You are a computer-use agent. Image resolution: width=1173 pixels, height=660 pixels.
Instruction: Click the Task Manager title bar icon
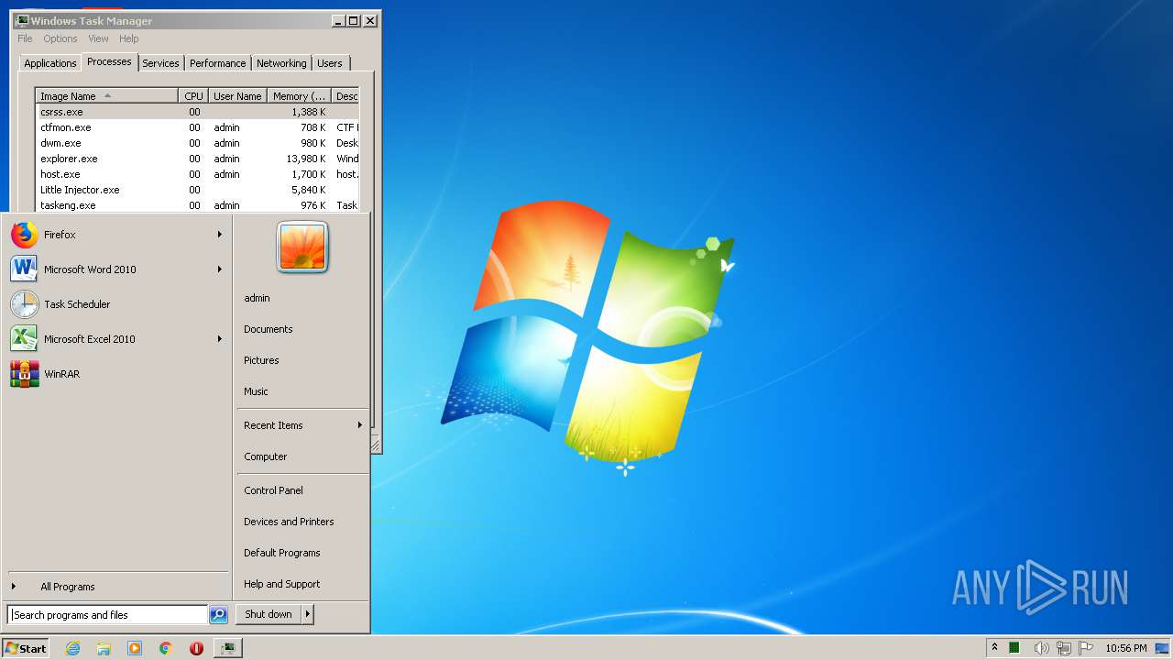22,20
